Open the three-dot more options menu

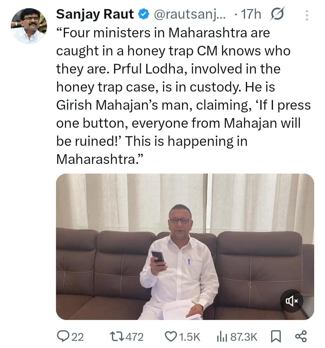307,15
